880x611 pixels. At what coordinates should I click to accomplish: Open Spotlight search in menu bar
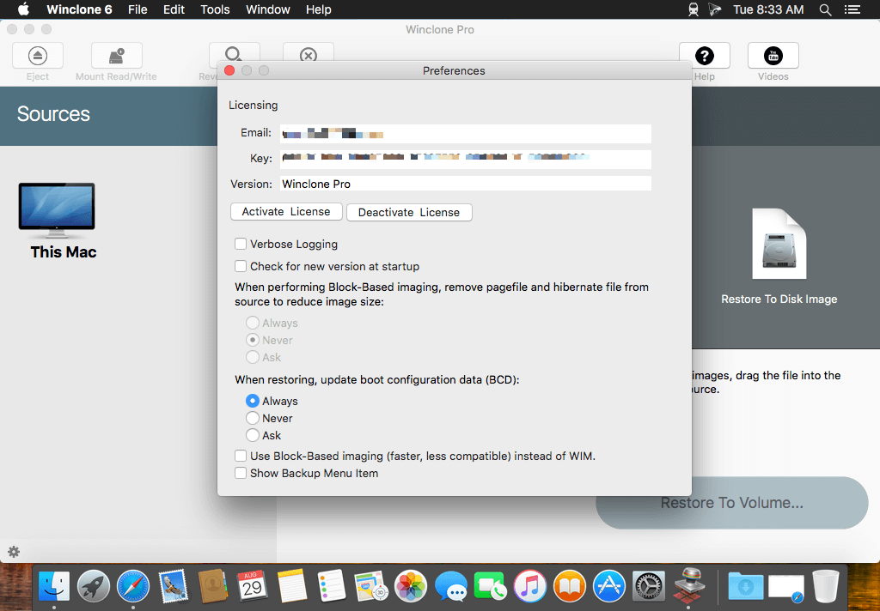(825, 9)
